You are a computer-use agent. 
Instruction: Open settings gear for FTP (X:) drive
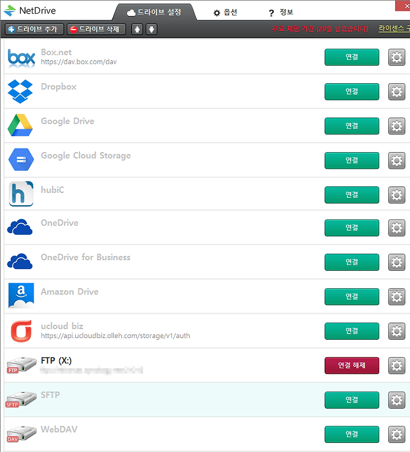tap(396, 365)
